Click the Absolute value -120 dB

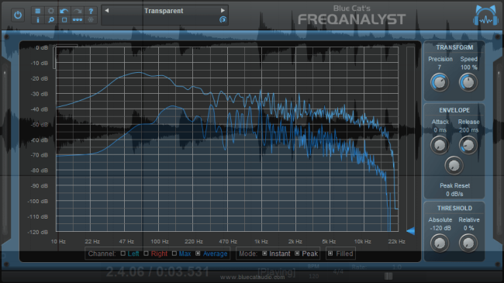tap(440, 228)
